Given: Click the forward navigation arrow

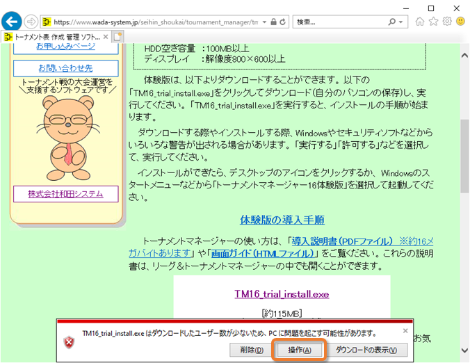Looking at the screenshot, I should click(x=31, y=22).
